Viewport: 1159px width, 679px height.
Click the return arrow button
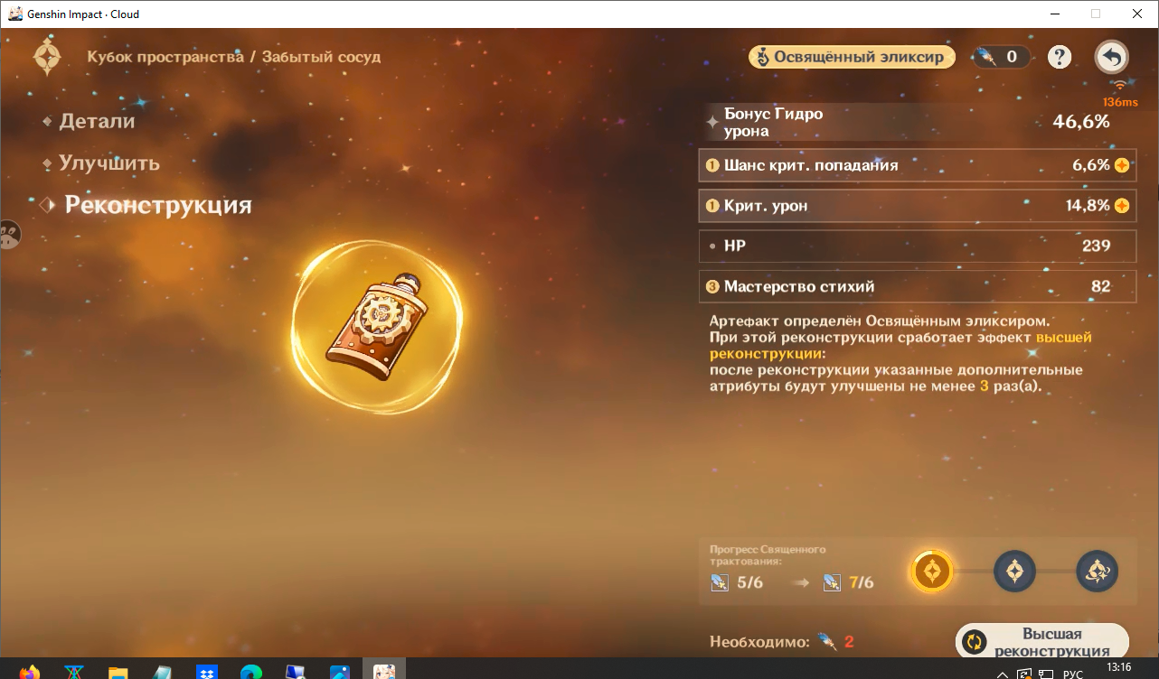tap(1111, 57)
